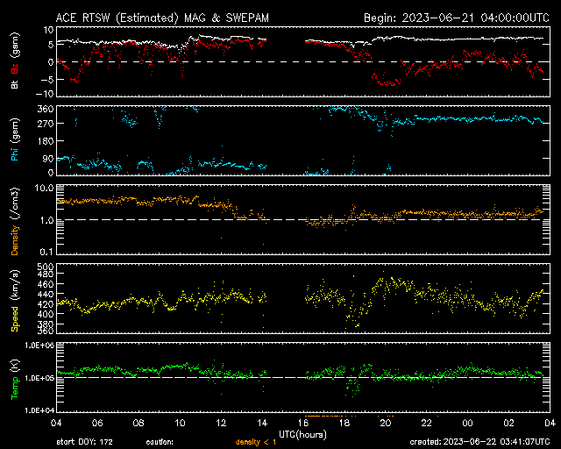Click the "18" hour label on the time axis
Image resolution: width=561 pixels, height=449 pixels.
(x=344, y=424)
